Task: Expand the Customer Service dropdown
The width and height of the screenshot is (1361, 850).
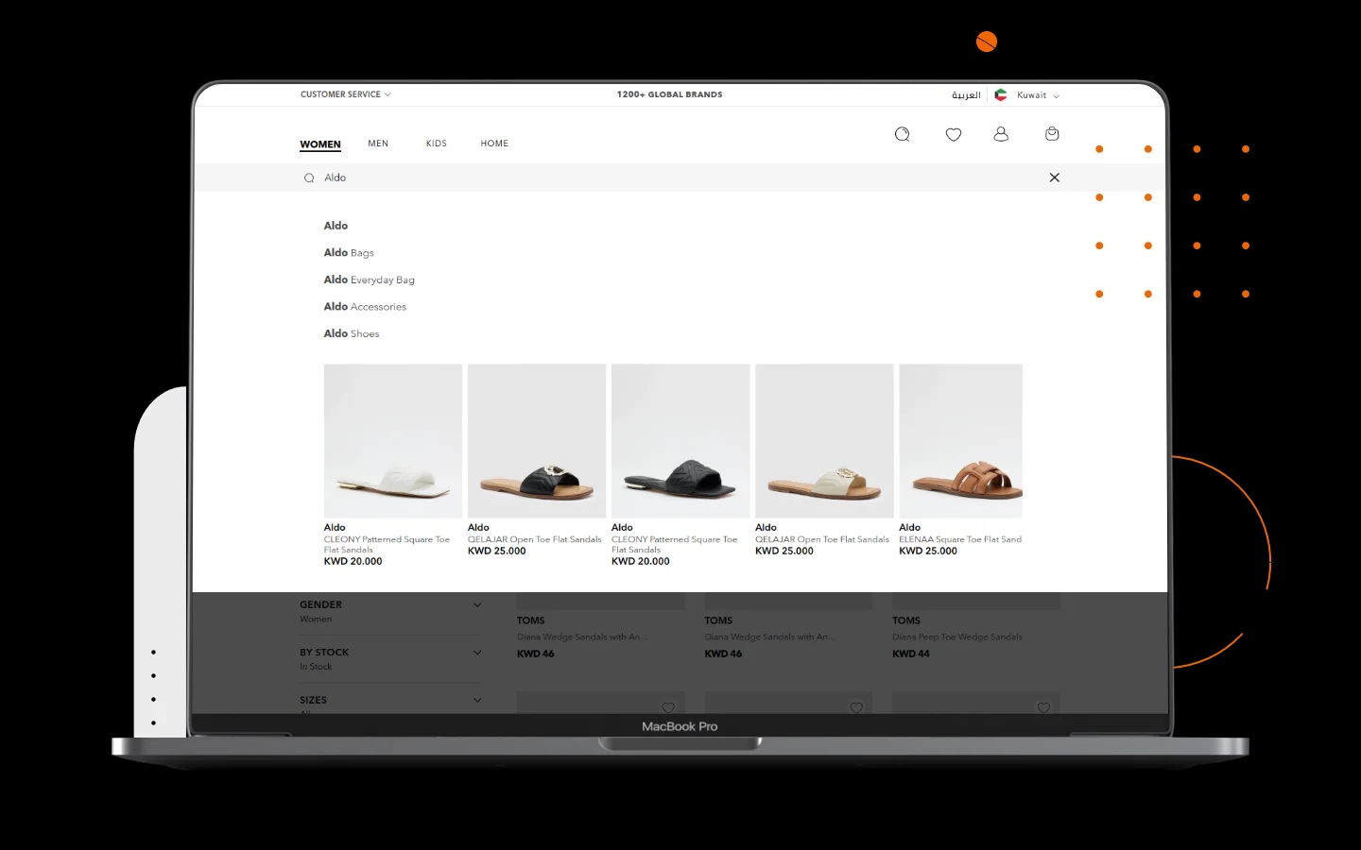Action: [x=345, y=94]
